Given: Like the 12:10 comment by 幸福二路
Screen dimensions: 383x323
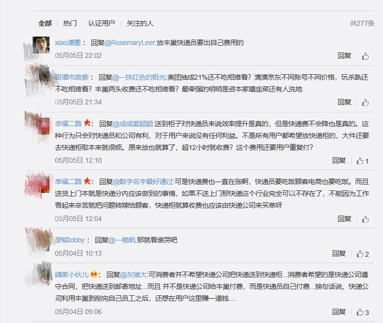Looking at the screenshot, I should click(x=363, y=161).
